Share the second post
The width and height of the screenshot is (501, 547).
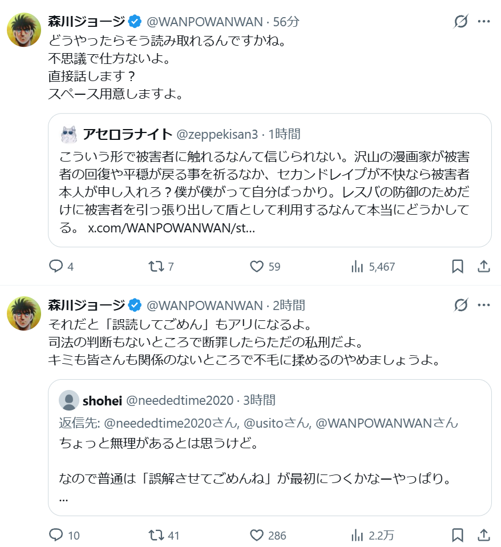click(x=483, y=535)
